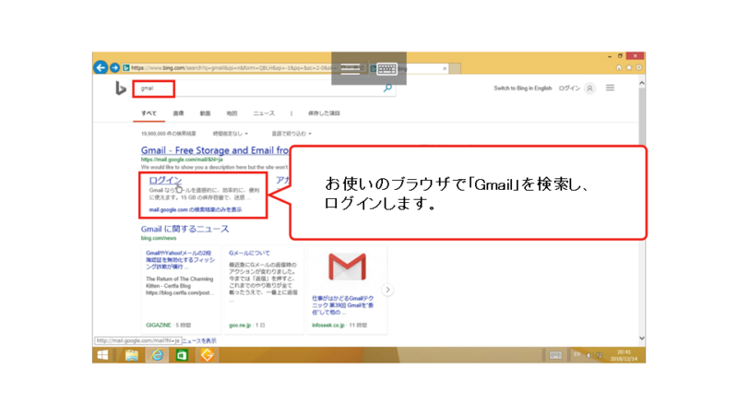Open the Internet Explorer Home icon
This screenshot has height=415, width=738.
point(619,67)
